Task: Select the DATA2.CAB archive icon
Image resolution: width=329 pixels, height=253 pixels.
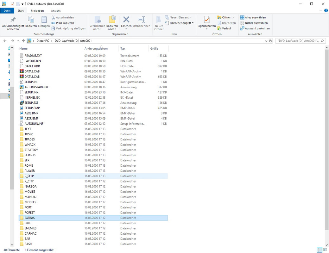Action: [x=22, y=71]
